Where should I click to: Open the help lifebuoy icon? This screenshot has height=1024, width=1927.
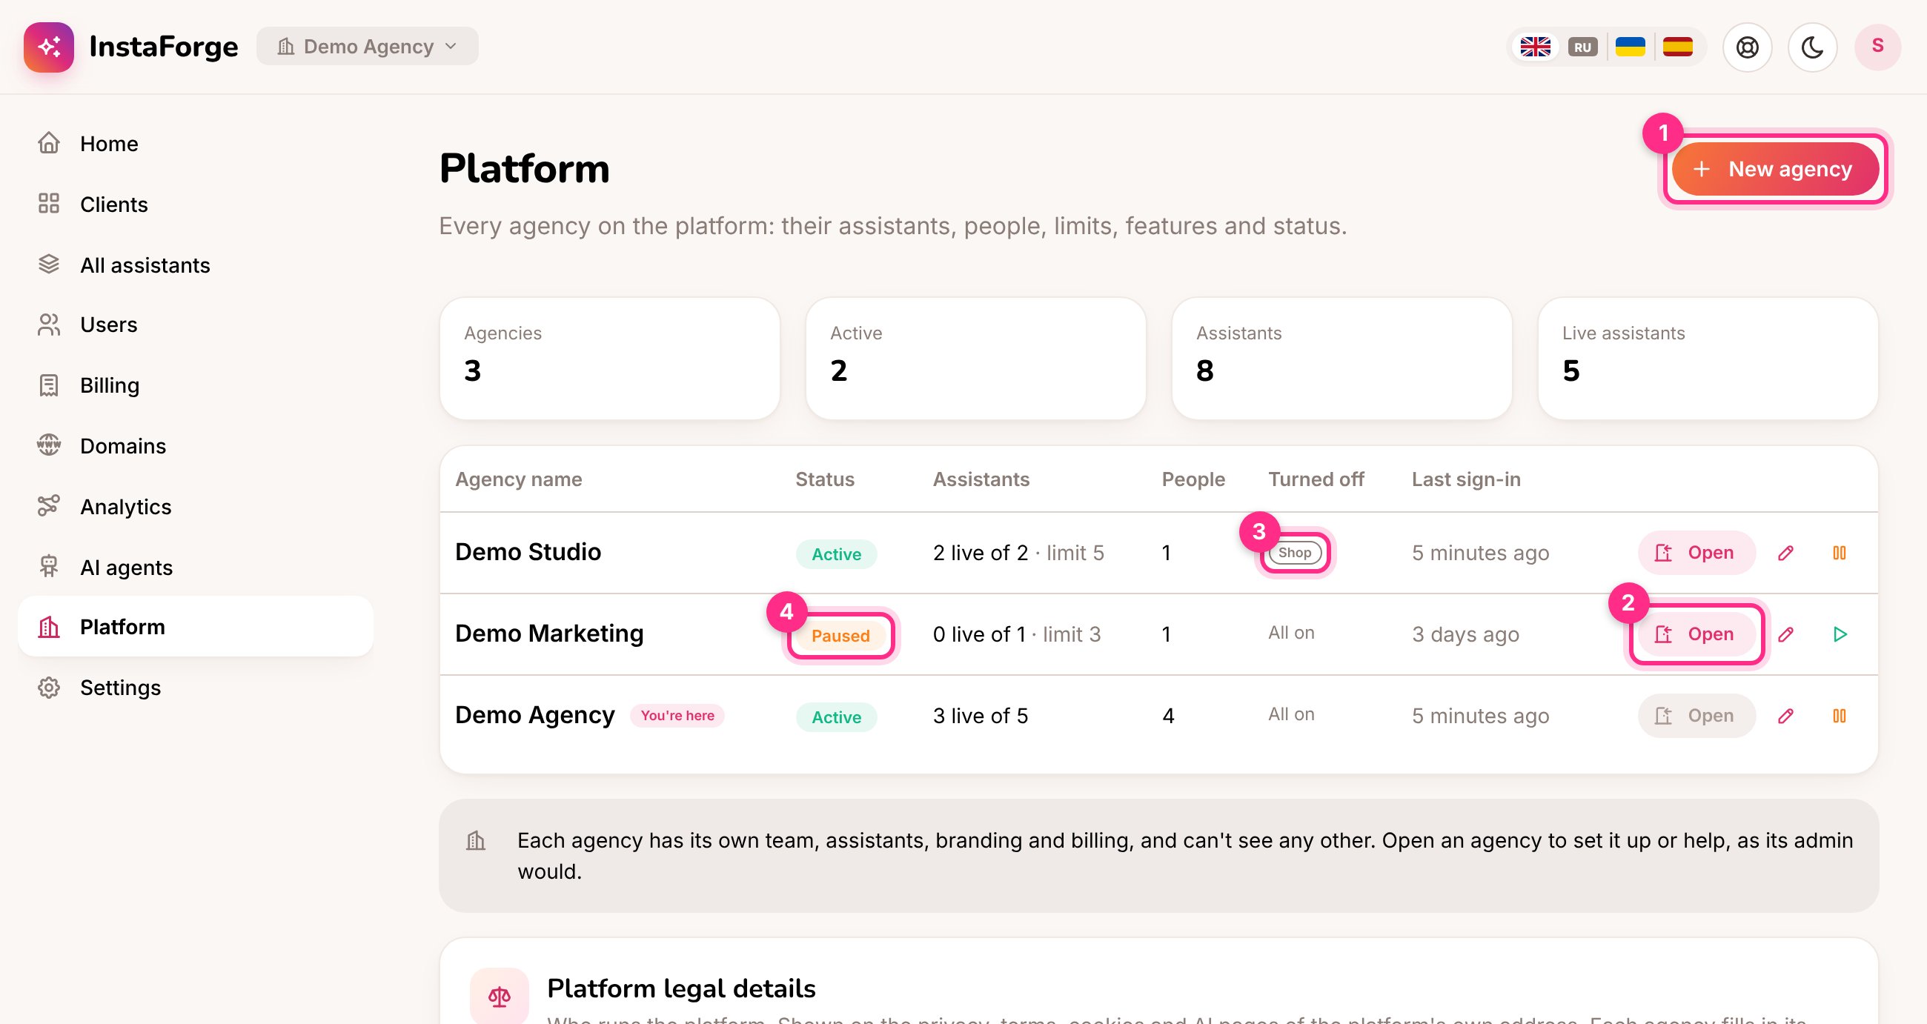(1748, 47)
